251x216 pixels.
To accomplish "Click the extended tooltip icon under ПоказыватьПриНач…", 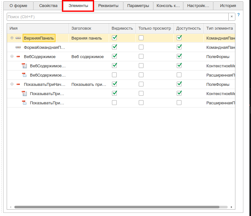I will pyautogui.click(x=24, y=103).
